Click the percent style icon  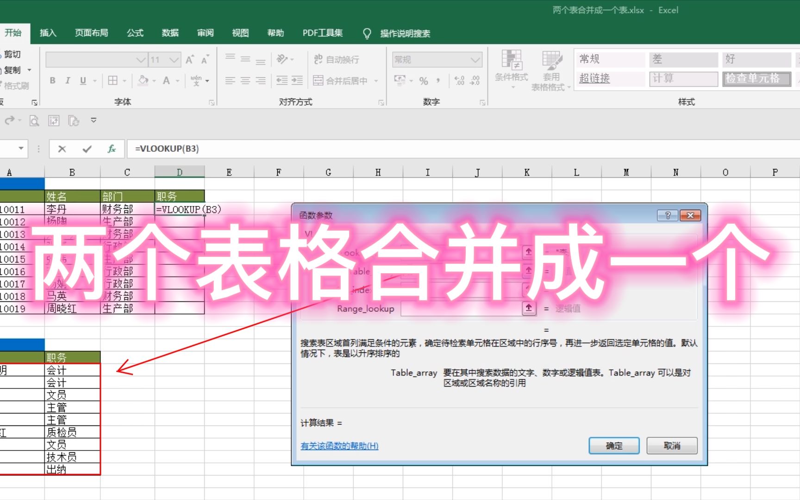pyautogui.click(x=424, y=81)
